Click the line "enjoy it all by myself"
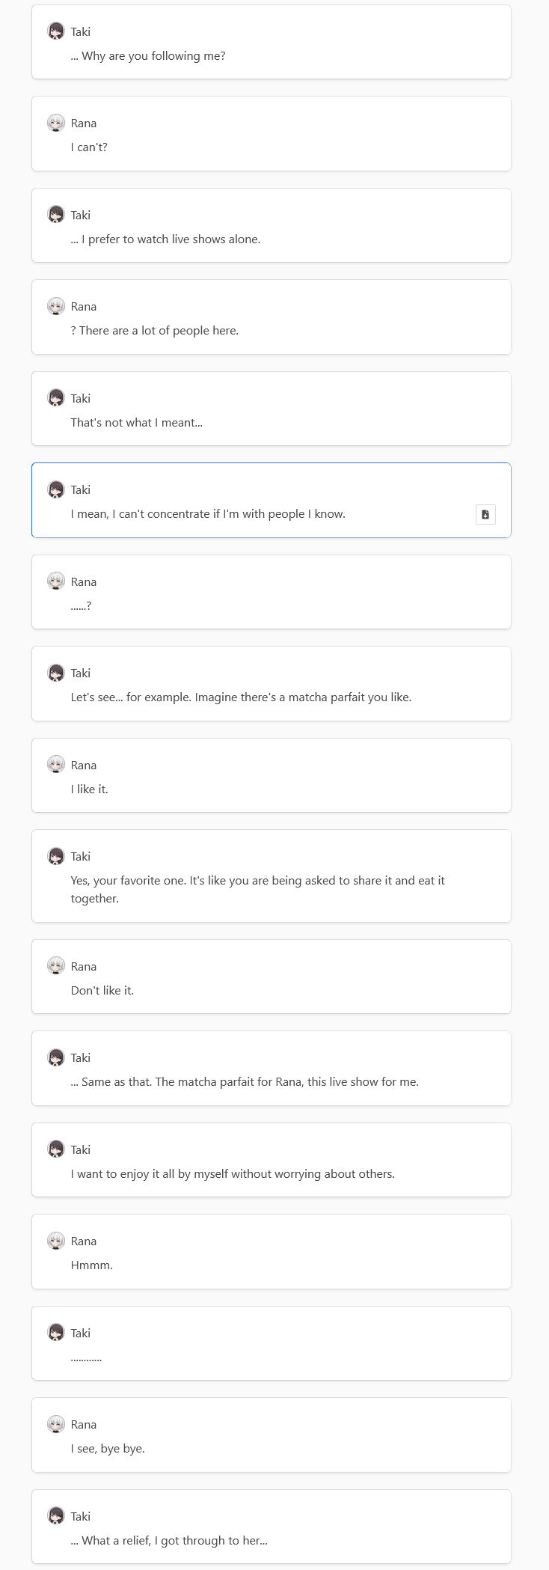Screen dimensions: 549x1570 pyautogui.click(x=233, y=1174)
